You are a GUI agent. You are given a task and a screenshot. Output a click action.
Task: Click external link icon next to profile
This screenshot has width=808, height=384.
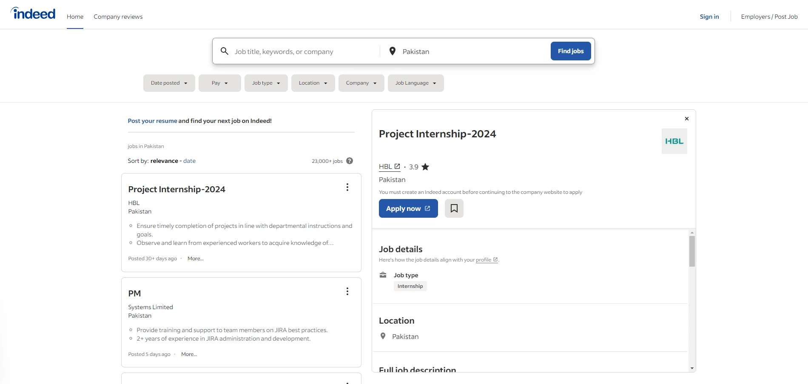pos(495,259)
